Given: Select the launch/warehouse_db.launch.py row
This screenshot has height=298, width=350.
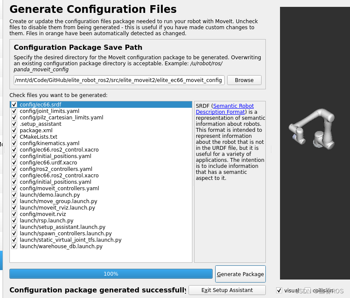Looking at the screenshot, I should [101, 246].
